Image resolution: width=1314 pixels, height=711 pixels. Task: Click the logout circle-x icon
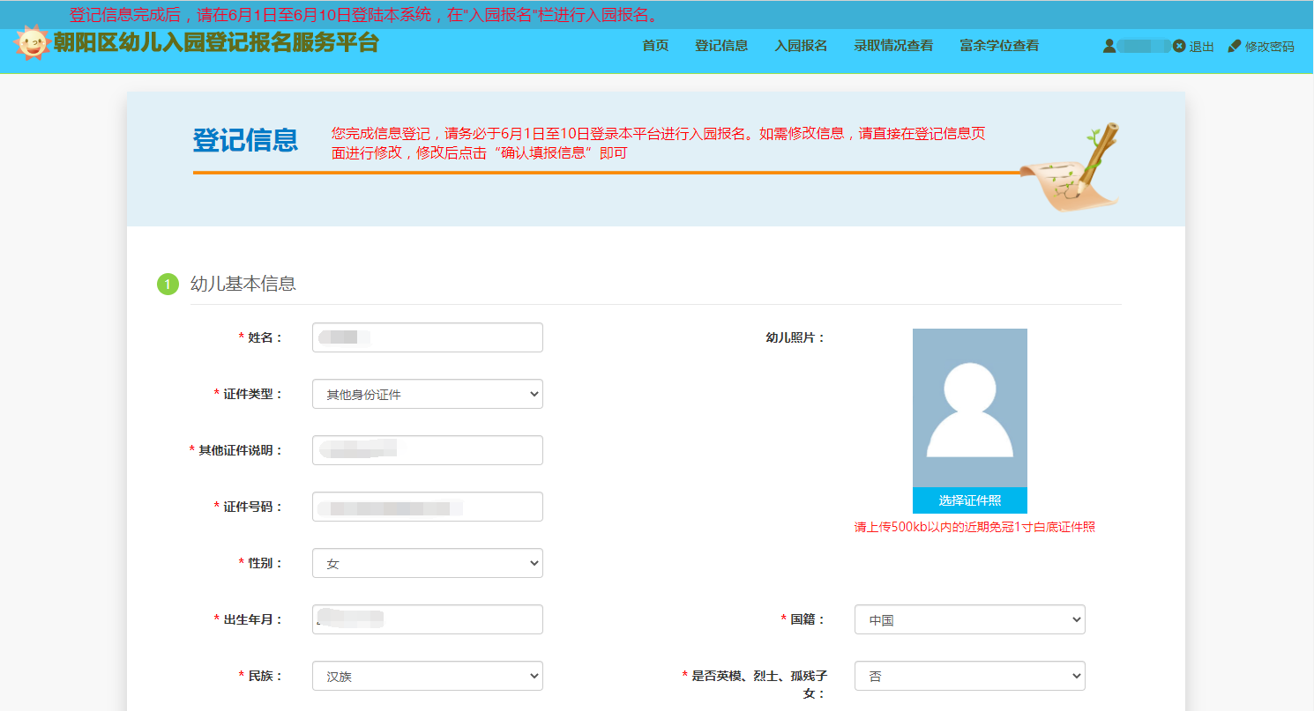coord(1179,46)
